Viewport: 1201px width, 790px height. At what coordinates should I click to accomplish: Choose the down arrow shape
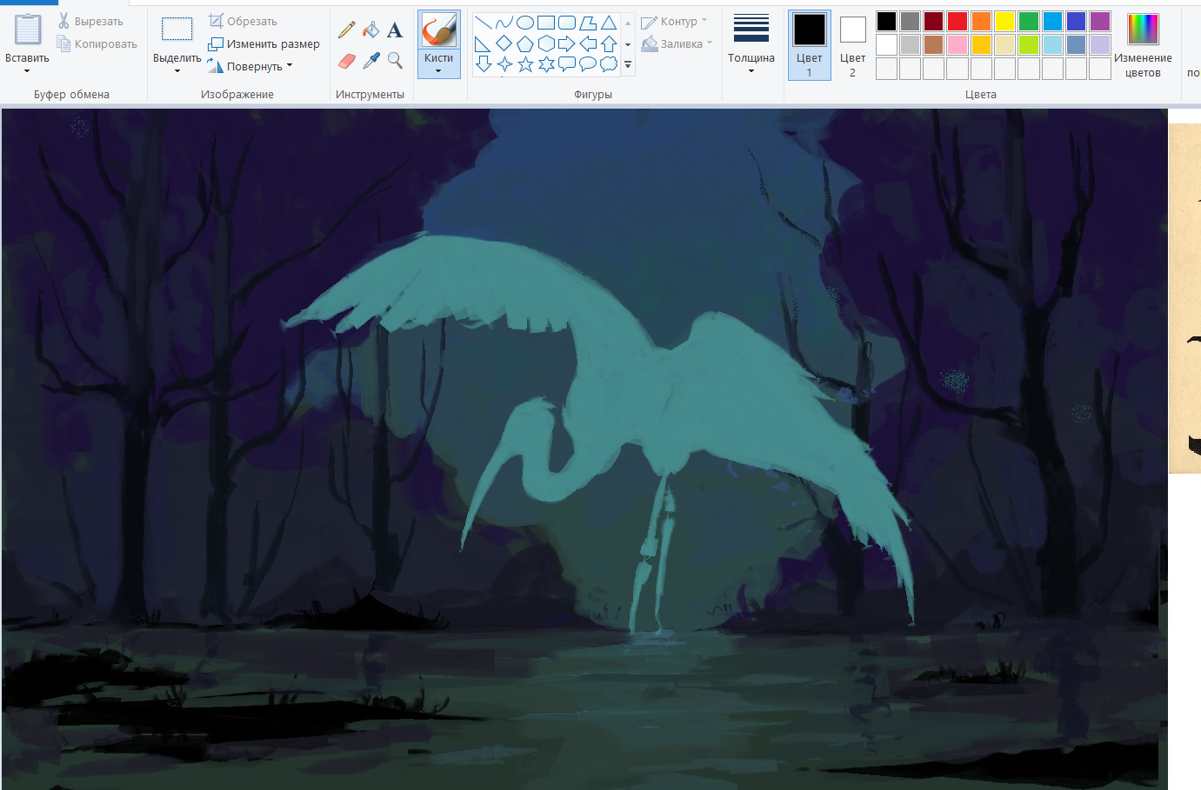click(x=484, y=64)
